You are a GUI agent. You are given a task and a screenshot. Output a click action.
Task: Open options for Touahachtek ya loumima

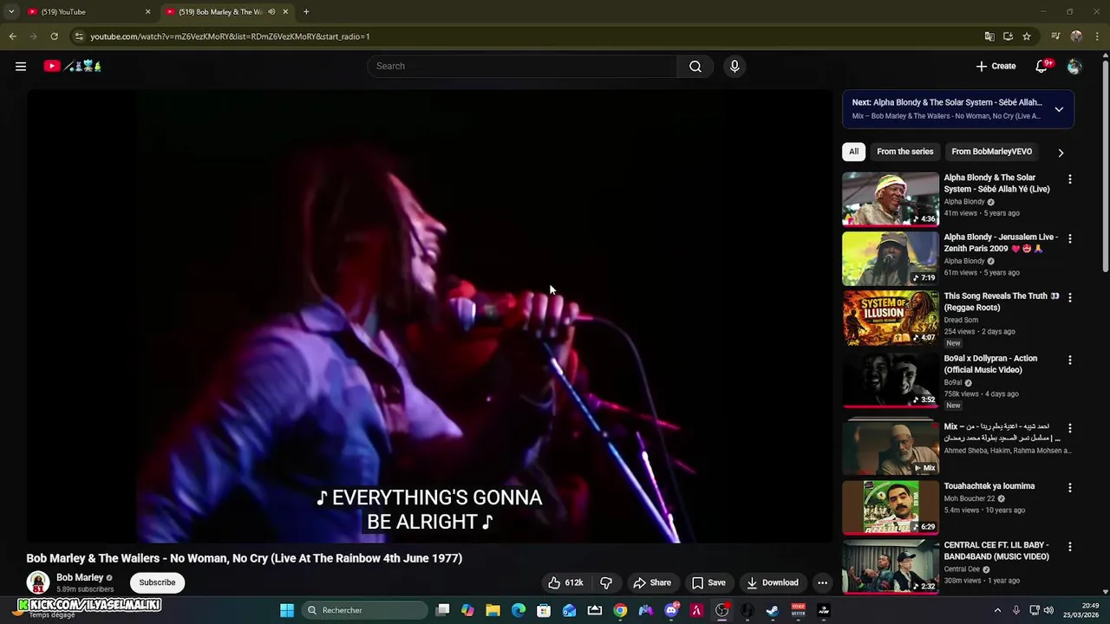pos(1069,488)
